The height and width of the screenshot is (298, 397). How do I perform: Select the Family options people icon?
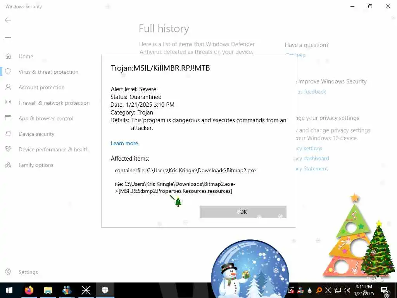coord(8,165)
